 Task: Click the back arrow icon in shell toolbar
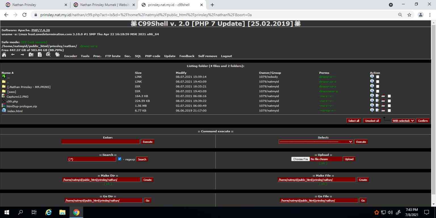tap(13, 55)
